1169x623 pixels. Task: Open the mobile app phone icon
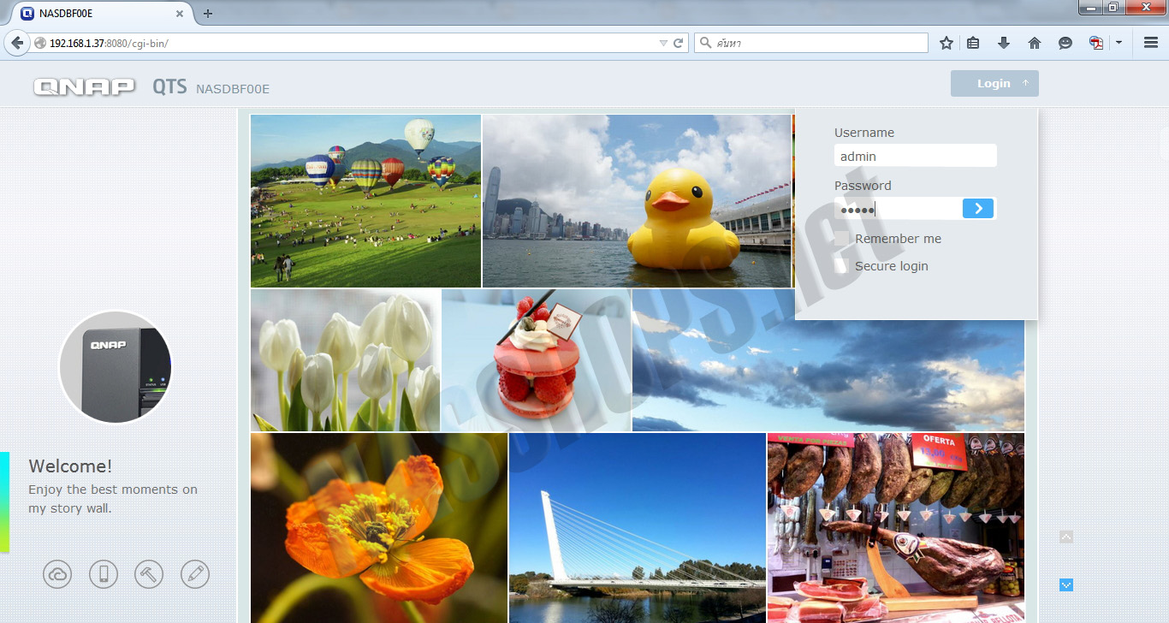(104, 574)
